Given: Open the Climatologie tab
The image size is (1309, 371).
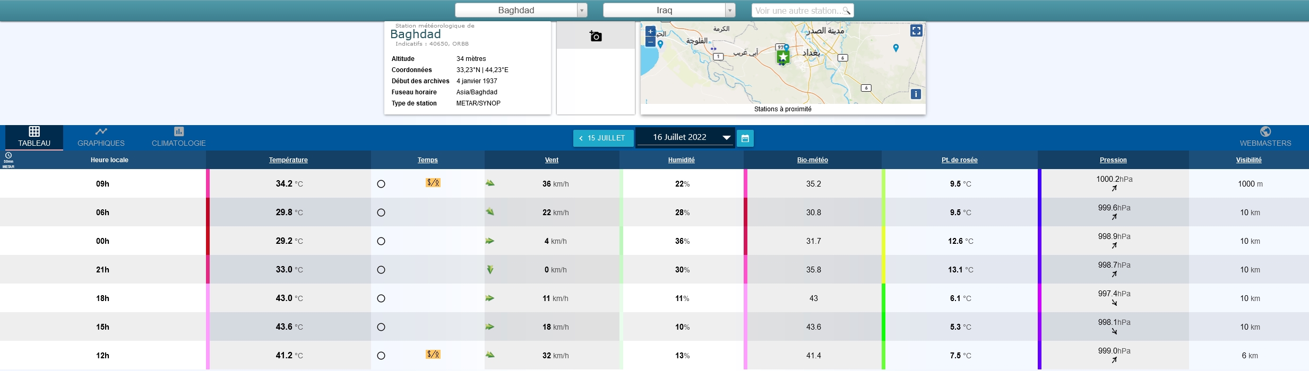Looking at the screenshot, I should tap(178, 137).
